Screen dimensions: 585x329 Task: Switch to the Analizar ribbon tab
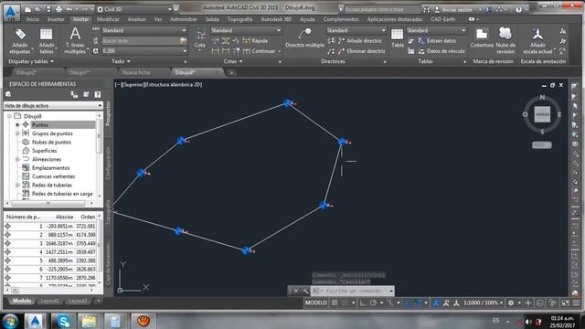point(136,19)
